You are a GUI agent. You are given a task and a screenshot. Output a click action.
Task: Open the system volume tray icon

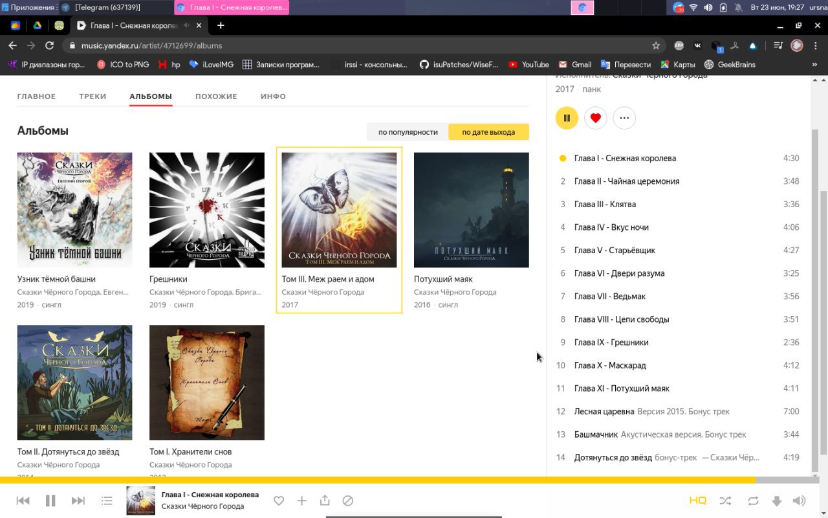click(x=708, y=7)
